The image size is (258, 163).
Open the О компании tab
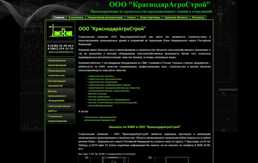point(76,18)
